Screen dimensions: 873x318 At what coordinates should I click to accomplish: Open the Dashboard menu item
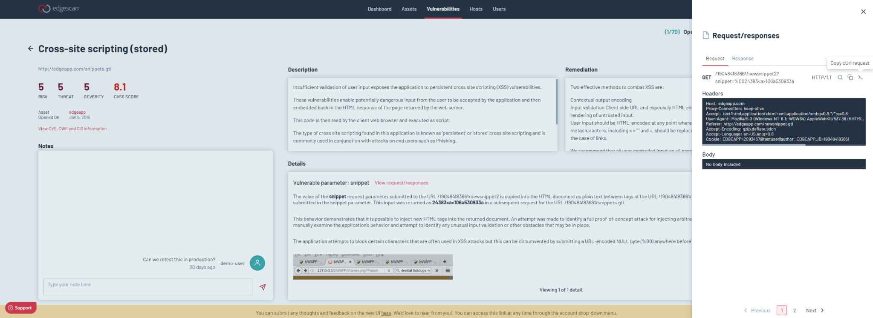(379, 9)
